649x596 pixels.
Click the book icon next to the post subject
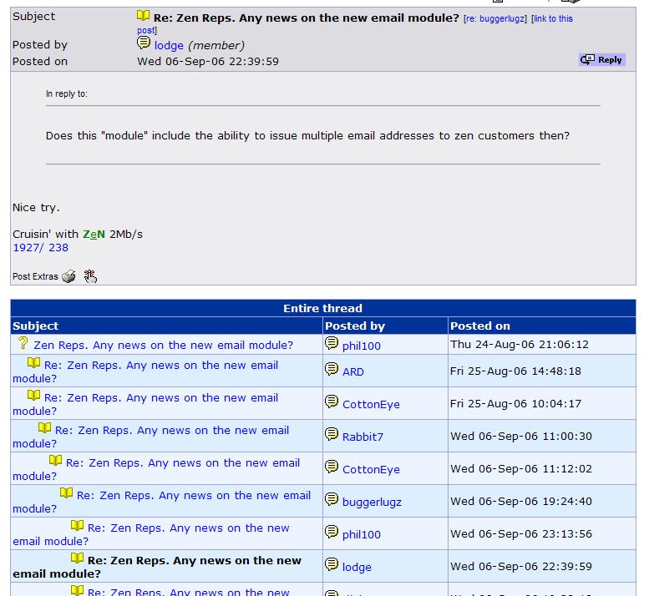pos(143,16)
